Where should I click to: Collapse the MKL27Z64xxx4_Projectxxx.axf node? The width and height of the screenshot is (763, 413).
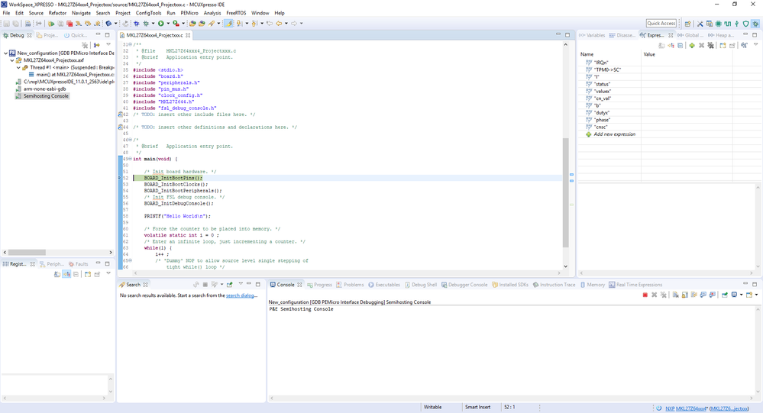[x=12, y=60]
